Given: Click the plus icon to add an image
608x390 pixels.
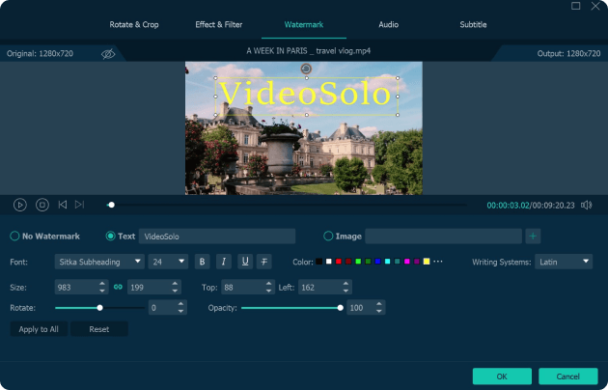Looking at the screenshot, I should pos(533,236).
